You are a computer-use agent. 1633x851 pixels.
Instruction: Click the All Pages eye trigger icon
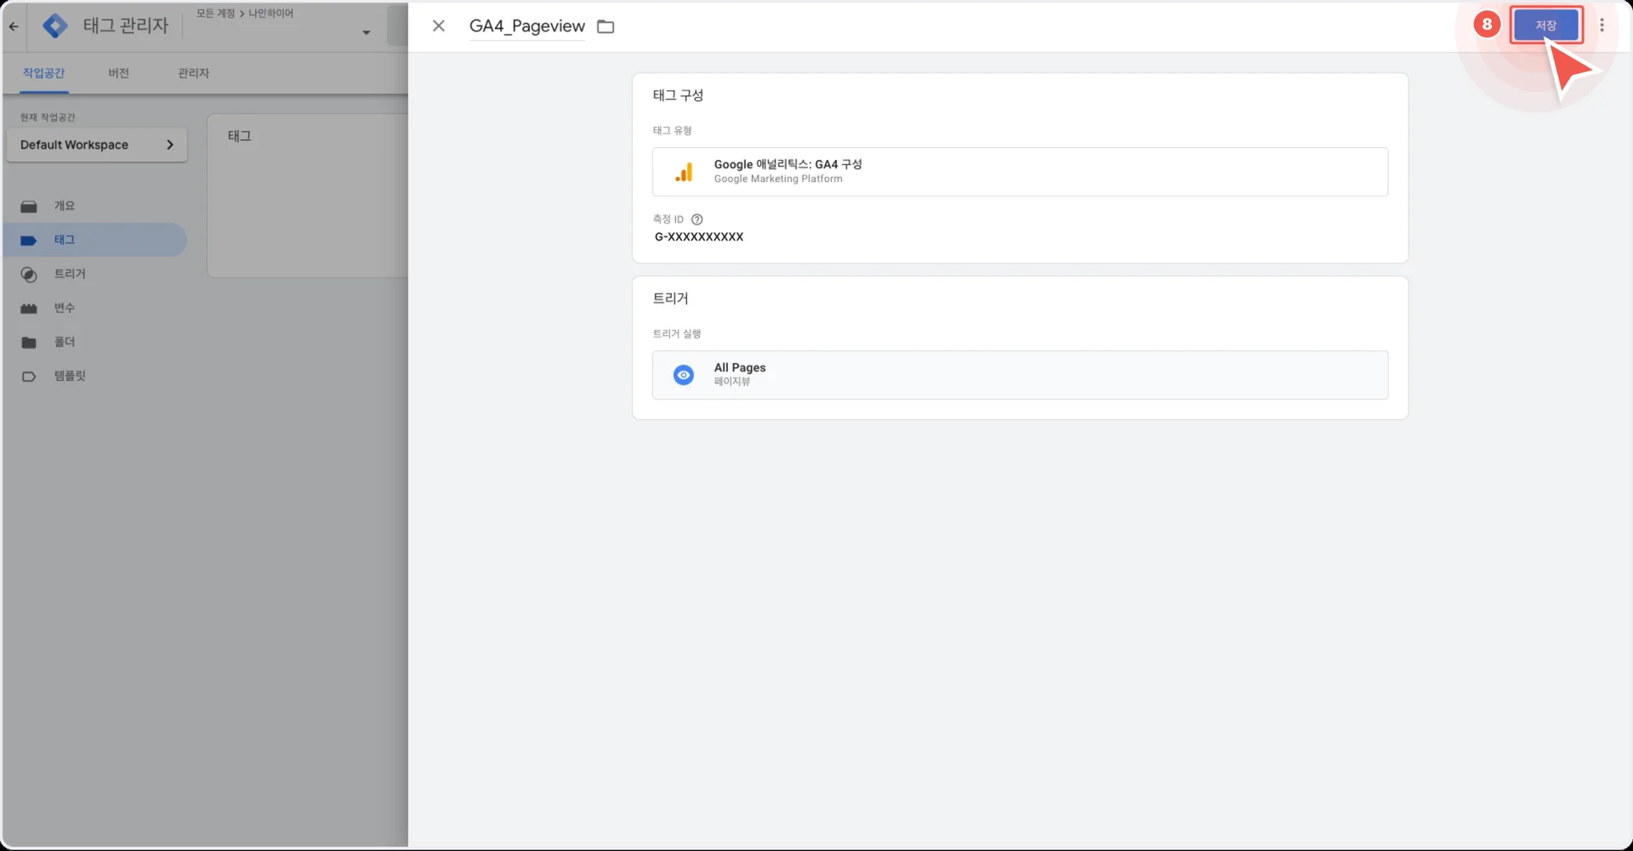pos(684,375)
